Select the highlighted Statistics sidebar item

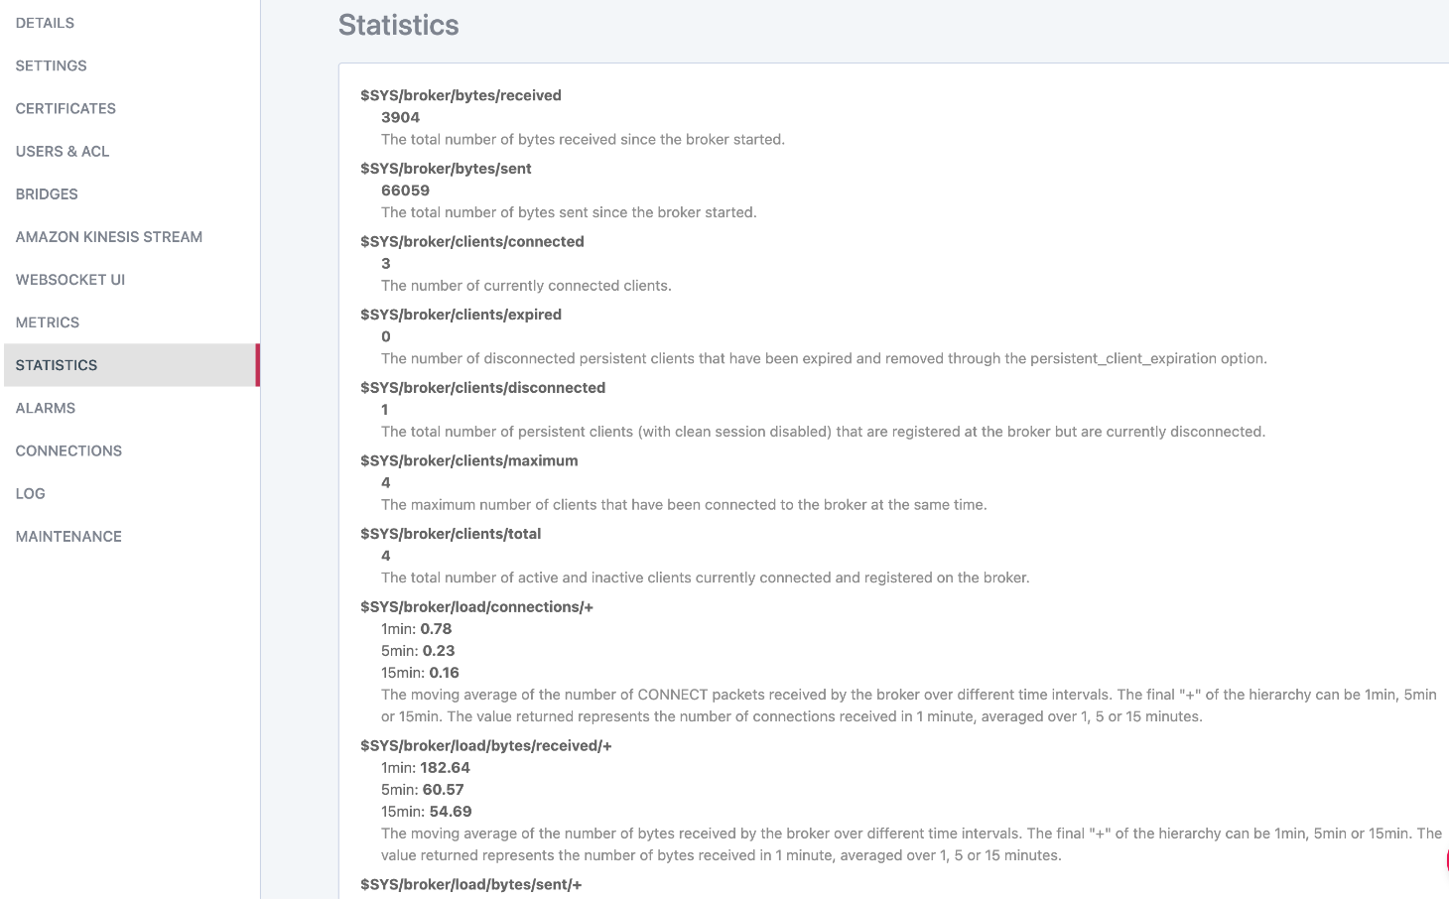click(x=57, y=365)
